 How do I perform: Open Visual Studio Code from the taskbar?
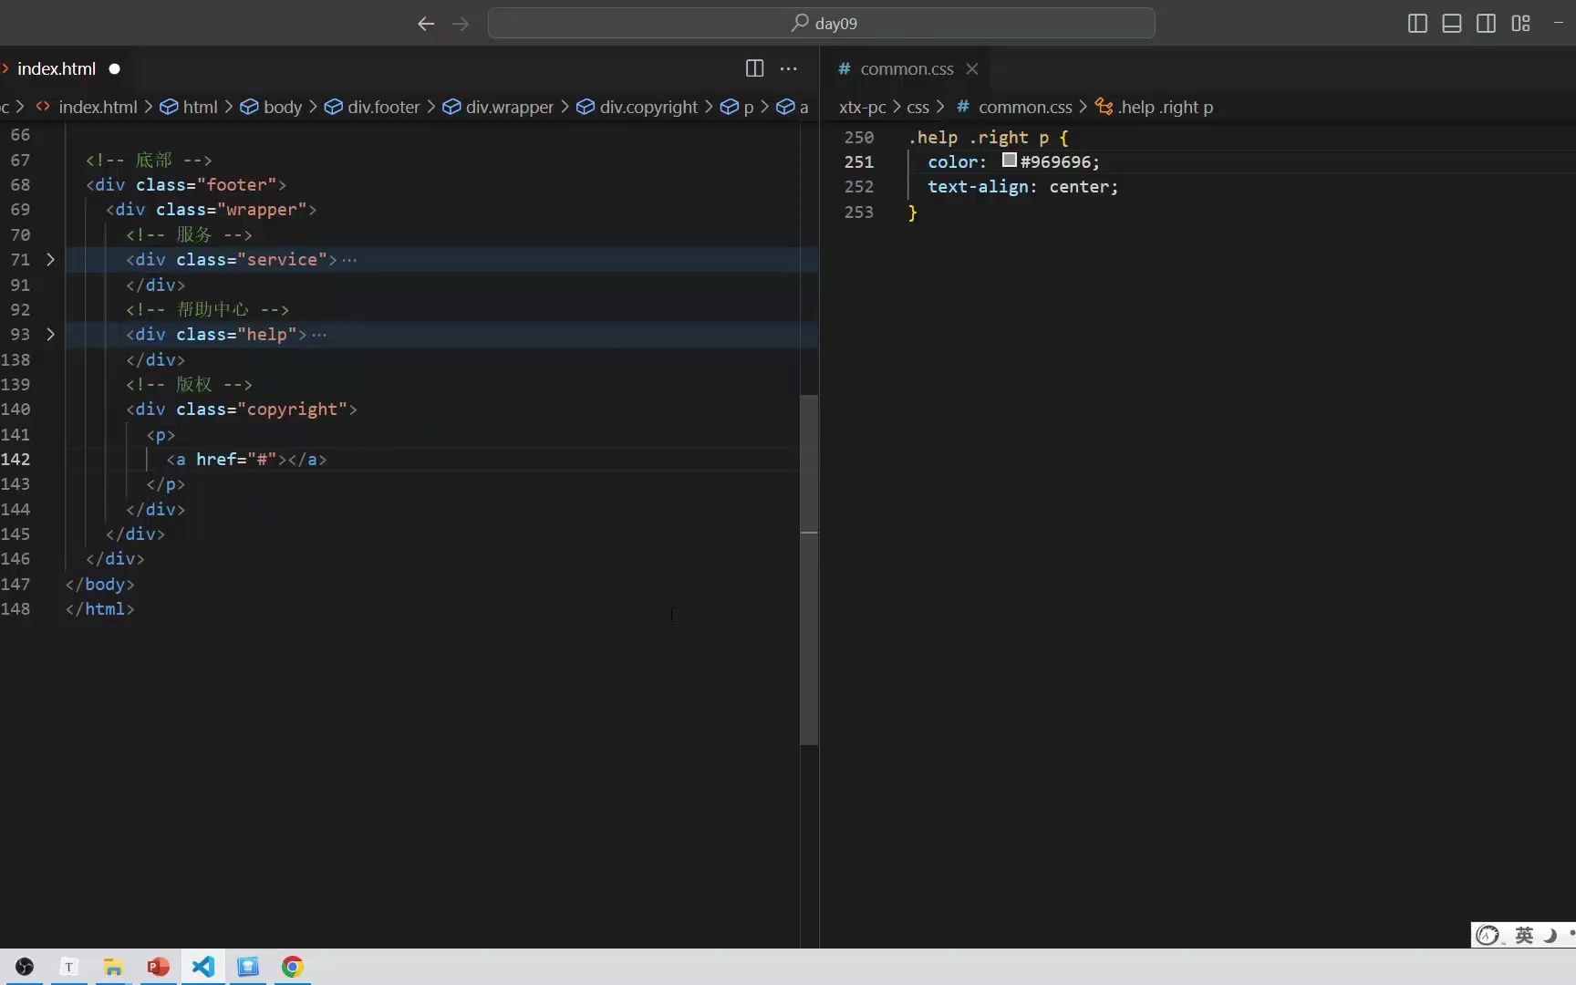[x=202, y=967]
